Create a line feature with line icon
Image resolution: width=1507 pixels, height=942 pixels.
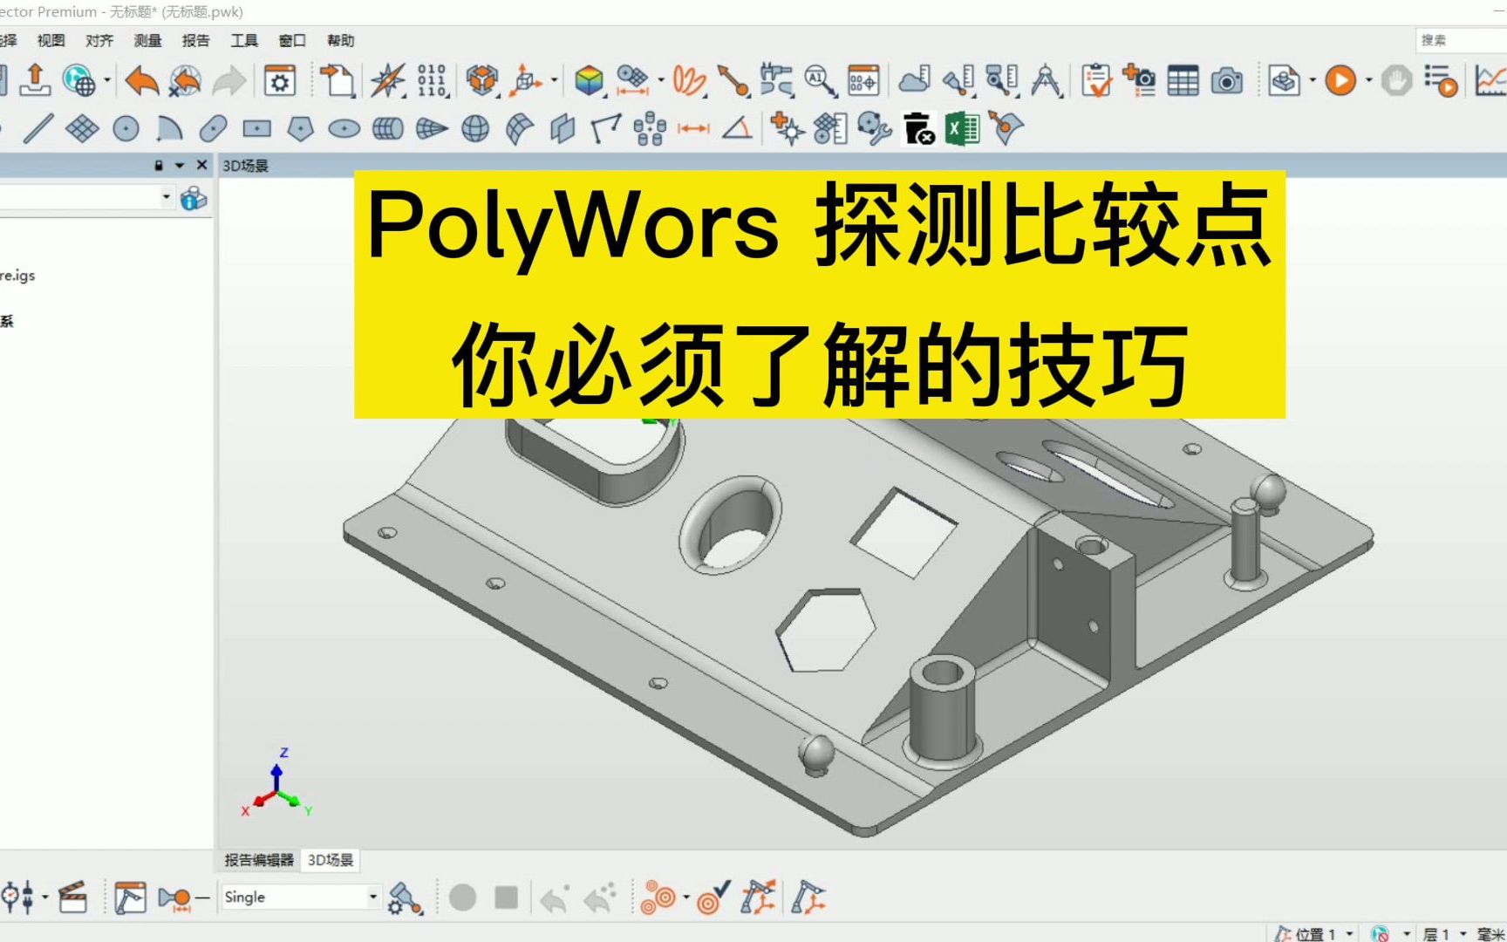[x=38, y=129]
